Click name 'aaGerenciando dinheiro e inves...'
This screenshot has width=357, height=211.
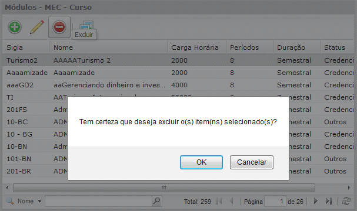[x=109, y=85]
